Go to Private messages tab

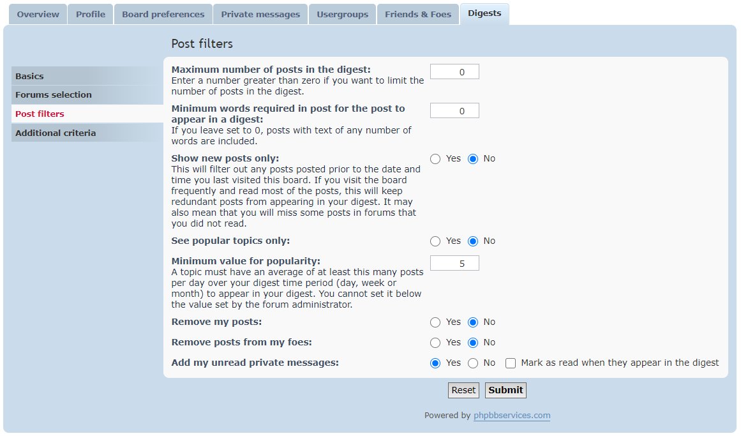[260, 14]
